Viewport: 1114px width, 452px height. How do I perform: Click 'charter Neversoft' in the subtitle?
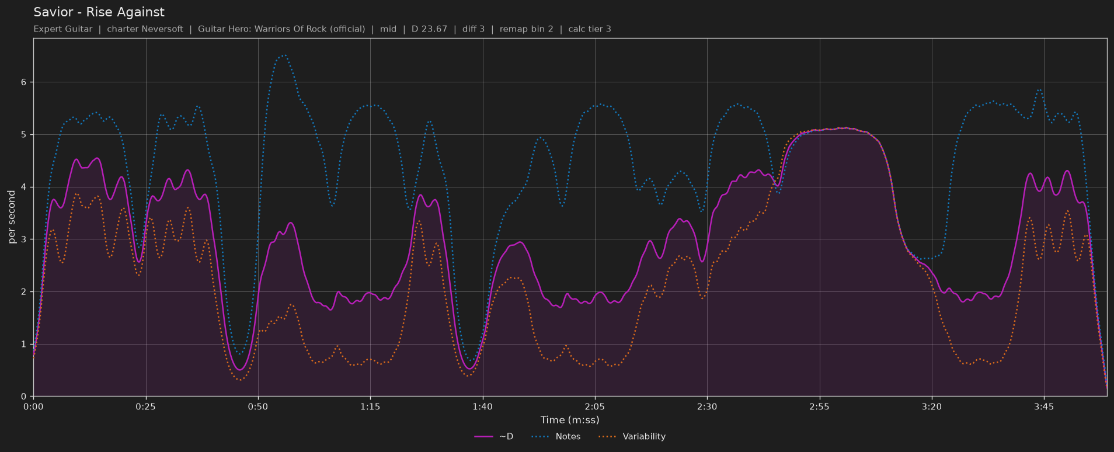[145, 29]
